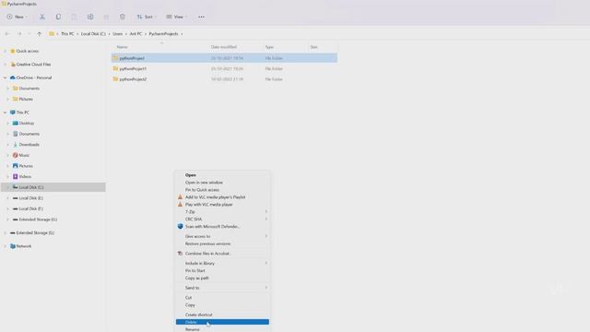
Task: Click the Cut scissors icon in toolbar
Action: pyautogui.click(x=42, y=17)
